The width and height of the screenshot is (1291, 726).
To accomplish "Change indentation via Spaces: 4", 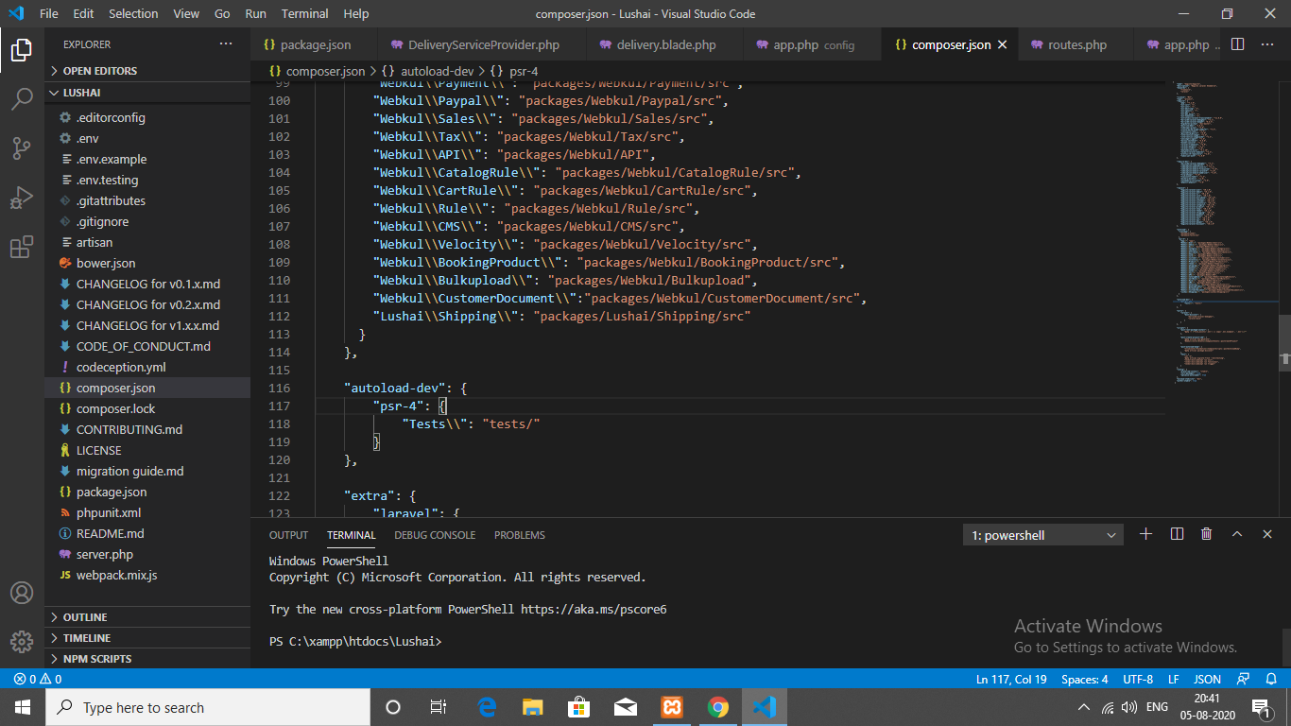I will tap(1085, 679).
